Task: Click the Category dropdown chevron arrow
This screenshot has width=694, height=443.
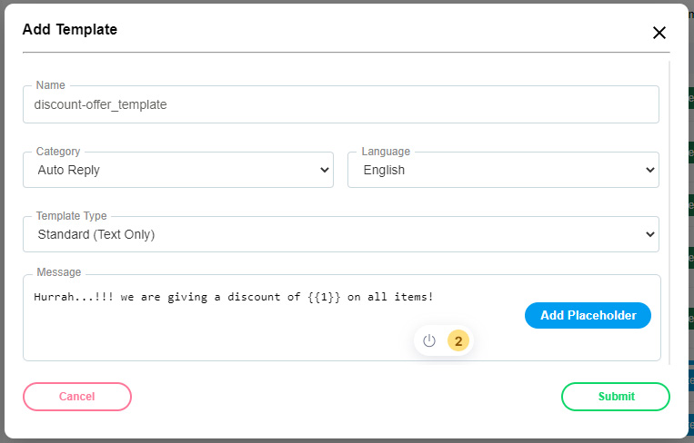Action: pos(325,170)
